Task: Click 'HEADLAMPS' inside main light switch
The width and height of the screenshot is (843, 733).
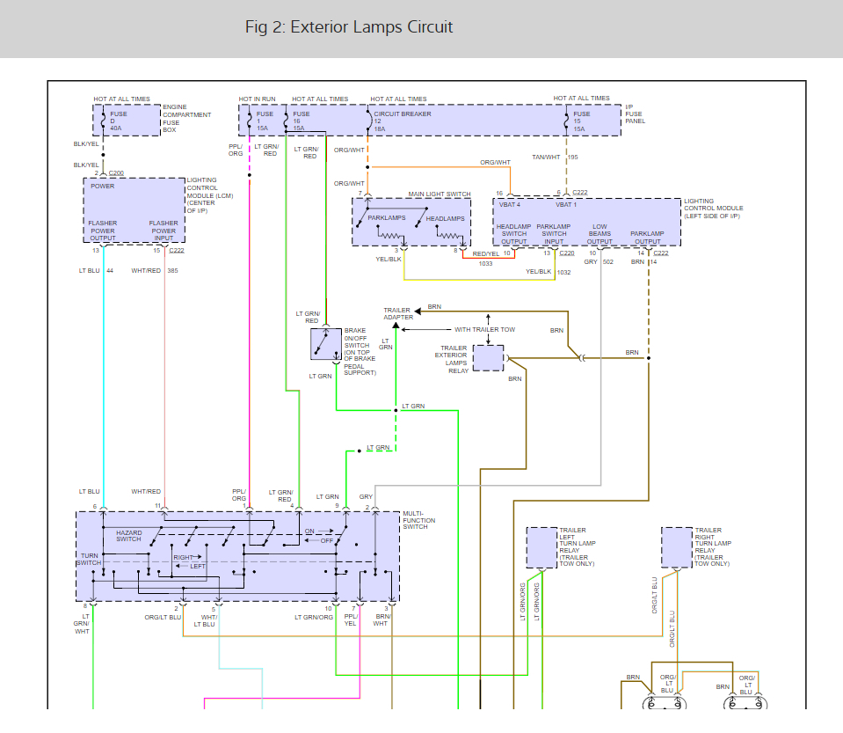Action: point(445,218)
